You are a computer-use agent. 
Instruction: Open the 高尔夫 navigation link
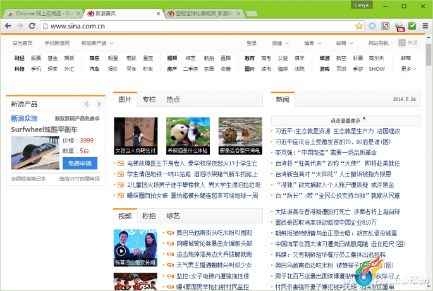click(376, 58)
